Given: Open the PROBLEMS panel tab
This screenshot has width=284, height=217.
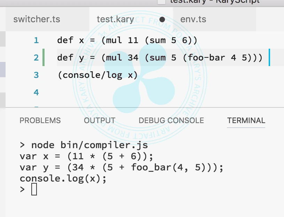Looking at the screenshot, I should [x=40, y=121].
